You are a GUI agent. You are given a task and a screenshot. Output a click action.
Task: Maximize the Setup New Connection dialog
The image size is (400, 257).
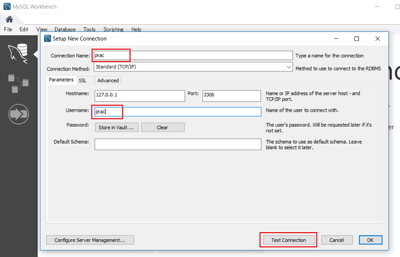pyautogui.click(x=356, y=39)
